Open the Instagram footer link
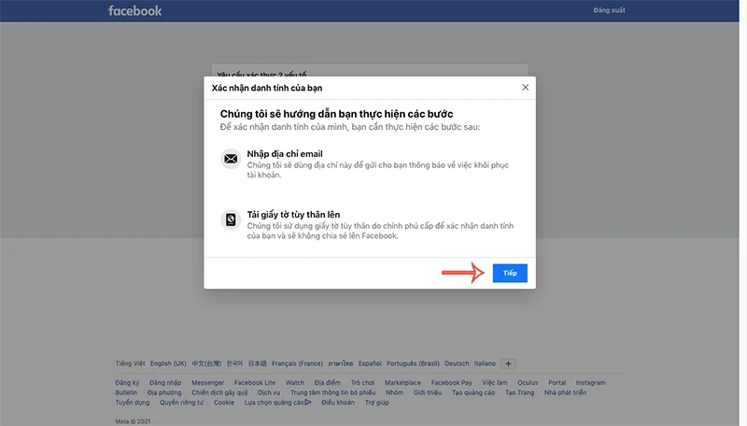This screenshot has height=426, width=747. coord(591,383)
